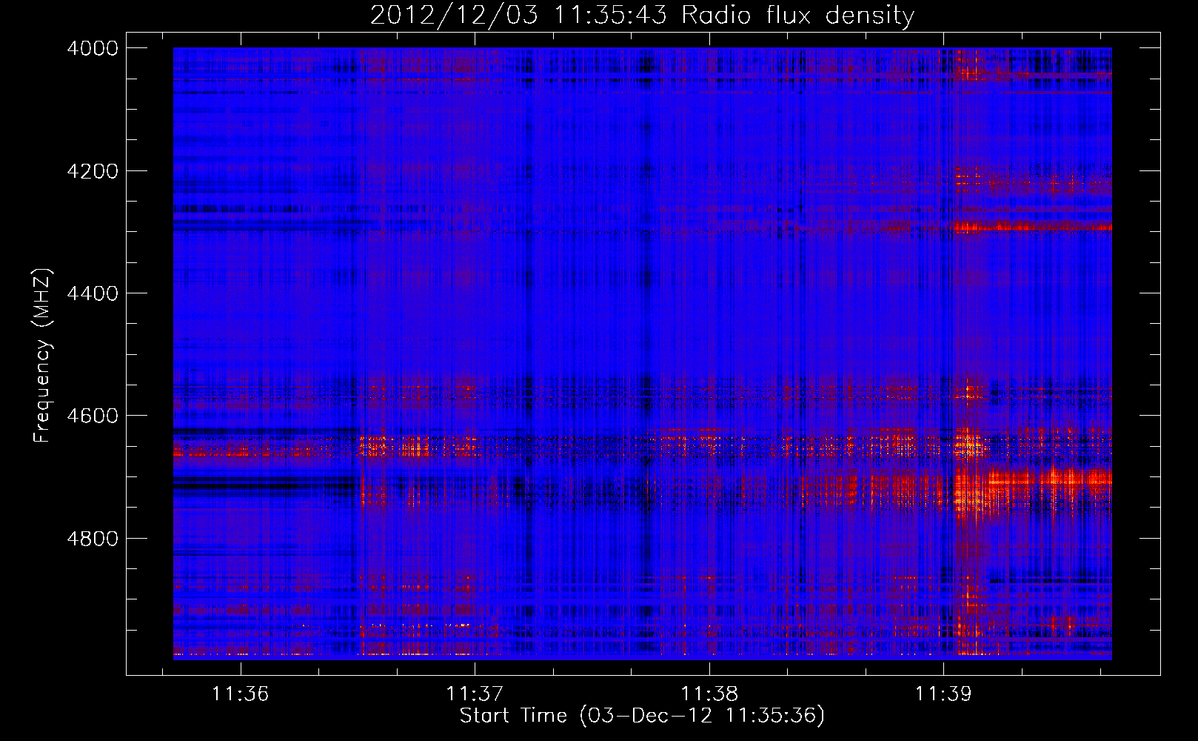
Task: Click the 11:39 time axis label
Action: pyautogui.click(x=943, y=694)
